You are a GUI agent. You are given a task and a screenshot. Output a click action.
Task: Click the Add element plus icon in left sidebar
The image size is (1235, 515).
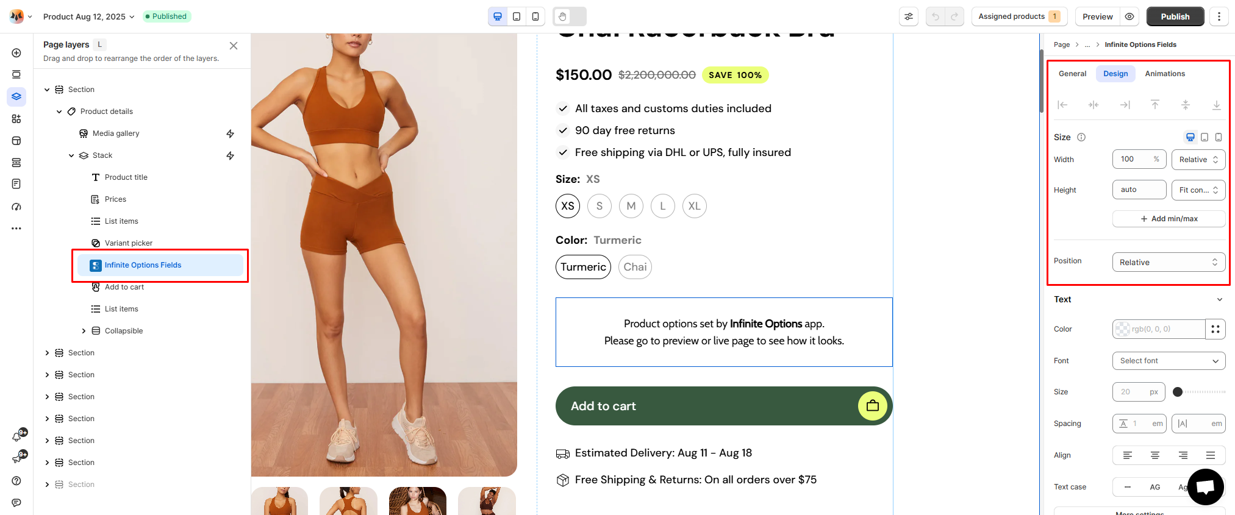click(x=16, y=53)
